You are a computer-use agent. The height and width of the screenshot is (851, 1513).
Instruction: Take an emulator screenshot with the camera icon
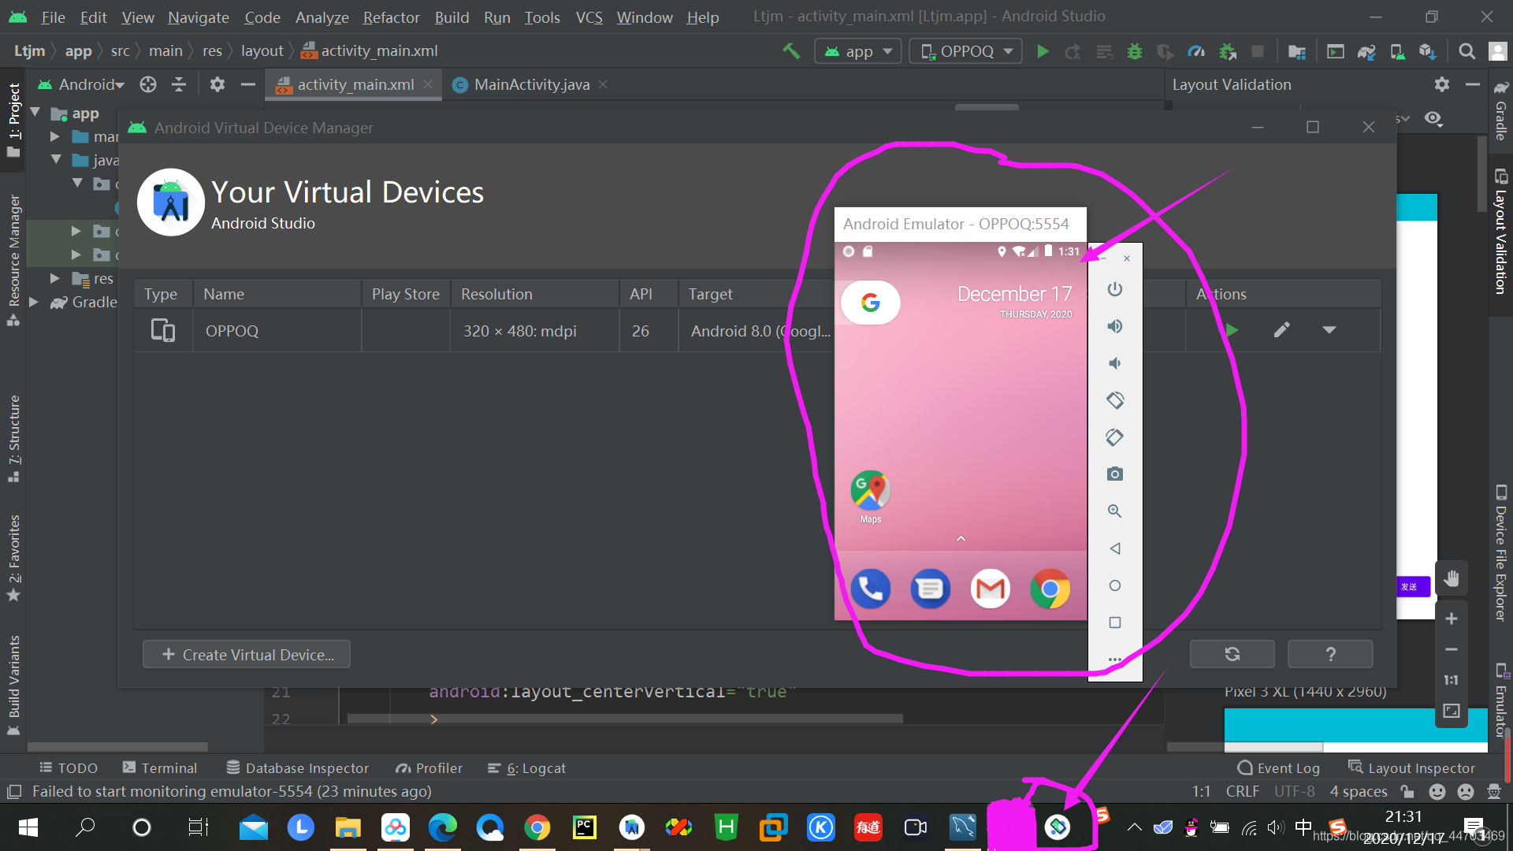click(x=1114, y=474)
